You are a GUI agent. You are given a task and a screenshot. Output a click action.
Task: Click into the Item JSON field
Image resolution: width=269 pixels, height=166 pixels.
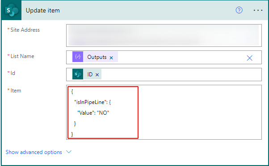pyautogui.click(x=164, y=112)
